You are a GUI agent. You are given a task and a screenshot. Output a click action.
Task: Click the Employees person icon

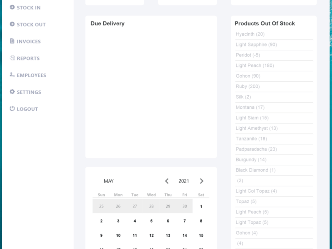[12, 74]
